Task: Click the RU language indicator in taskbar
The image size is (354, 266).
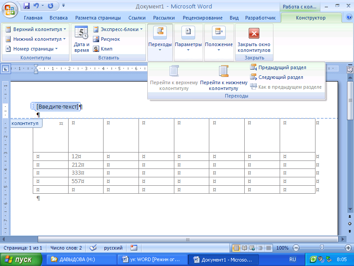Action: click(292, 259)
